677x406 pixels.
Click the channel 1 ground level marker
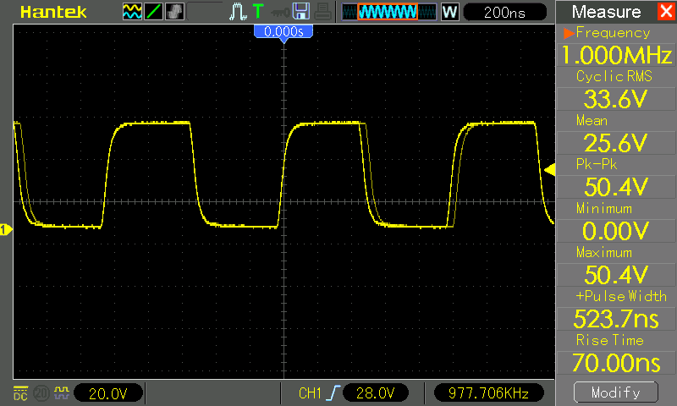[x=5, y=229]
